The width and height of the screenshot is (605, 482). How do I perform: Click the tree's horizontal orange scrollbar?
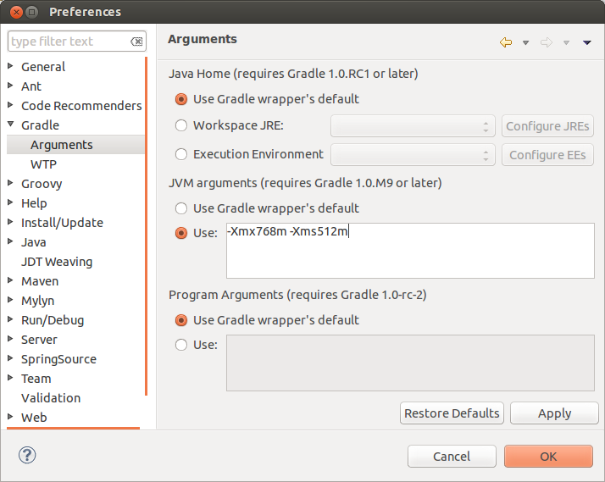pyautogui.click(x=74, y=428)
